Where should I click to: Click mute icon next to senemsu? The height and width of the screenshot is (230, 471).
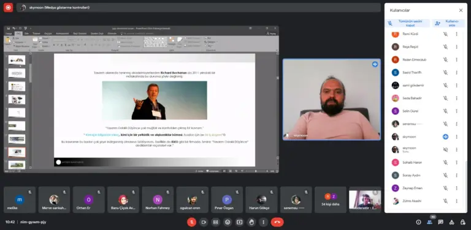pos(445,124)
